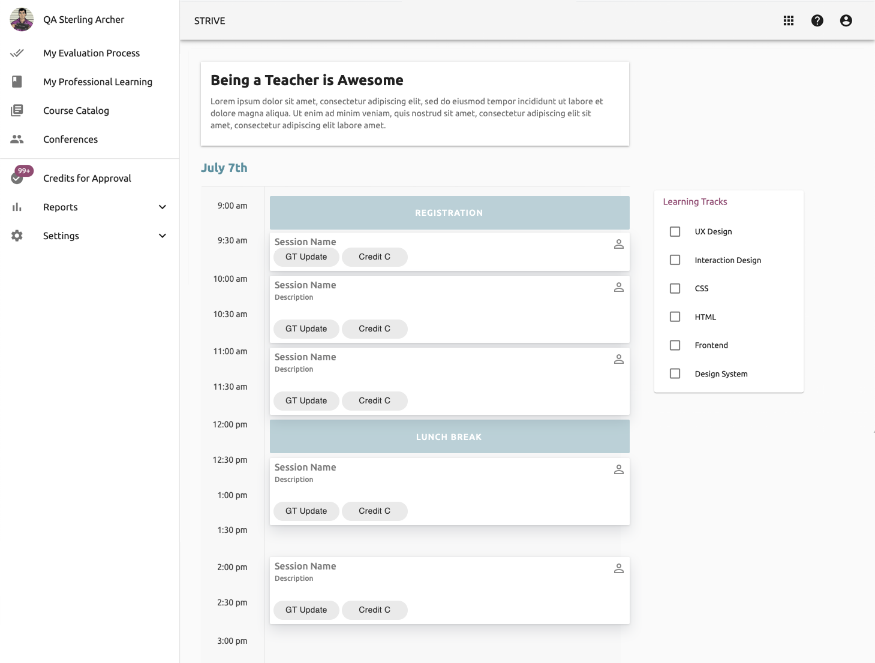
Task: Click the Course Catalog sidebar icon
Action: point(17,110)
